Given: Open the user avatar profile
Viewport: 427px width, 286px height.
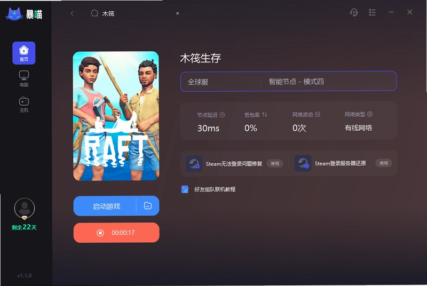Looking at the screenshot, I should click(x=25, y=209).
